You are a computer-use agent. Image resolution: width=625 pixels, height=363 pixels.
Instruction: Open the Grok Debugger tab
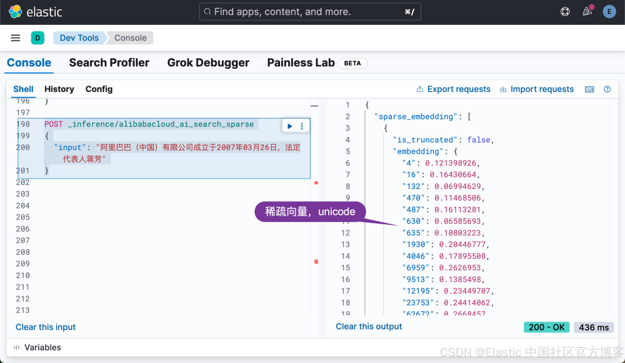pos(208,62)
